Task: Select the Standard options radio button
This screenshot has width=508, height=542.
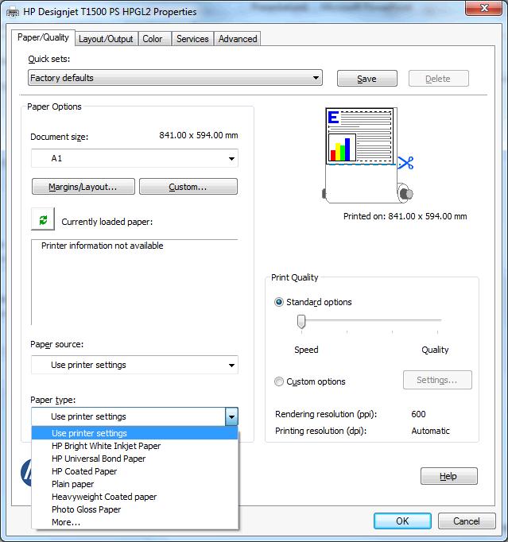Action: coord(279,302)
